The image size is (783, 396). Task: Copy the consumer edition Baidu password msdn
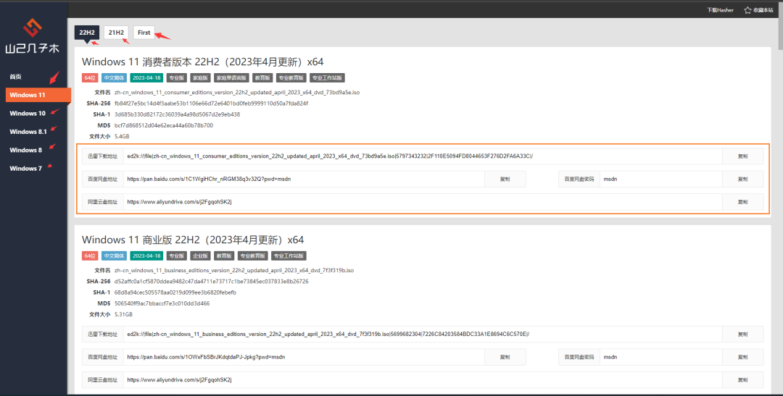pyautogui.click(x=742, y=179)
